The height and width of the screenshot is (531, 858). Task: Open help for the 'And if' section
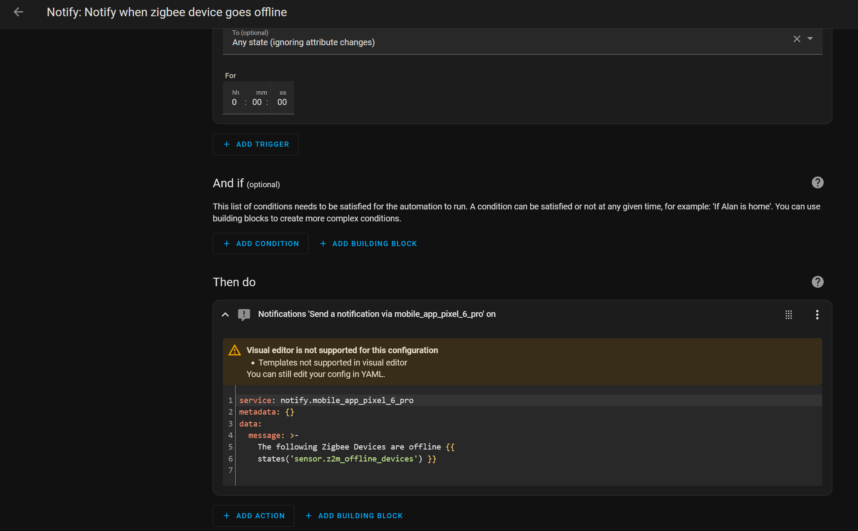[817, 183]
